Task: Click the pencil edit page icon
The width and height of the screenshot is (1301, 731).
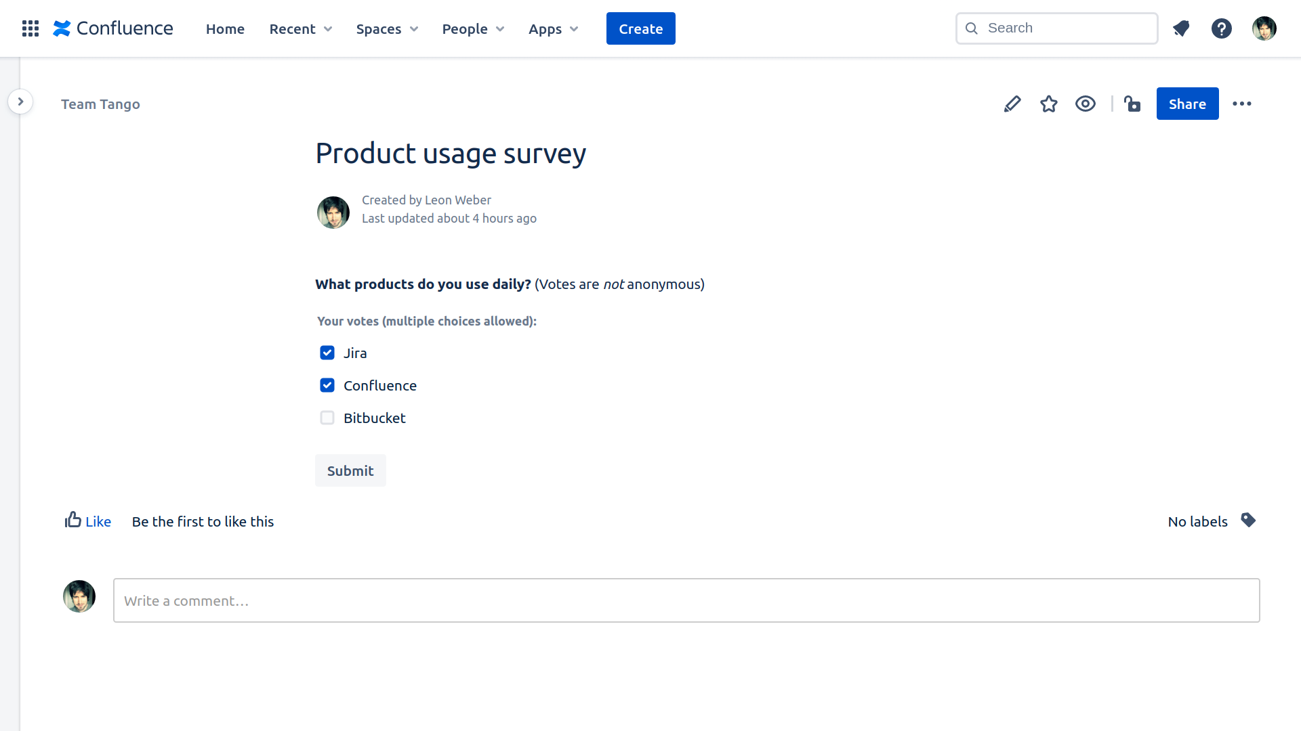Action: click(1012, 104)
